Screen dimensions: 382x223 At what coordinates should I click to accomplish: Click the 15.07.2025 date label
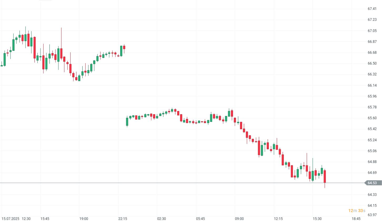click(x=10, y=219)
